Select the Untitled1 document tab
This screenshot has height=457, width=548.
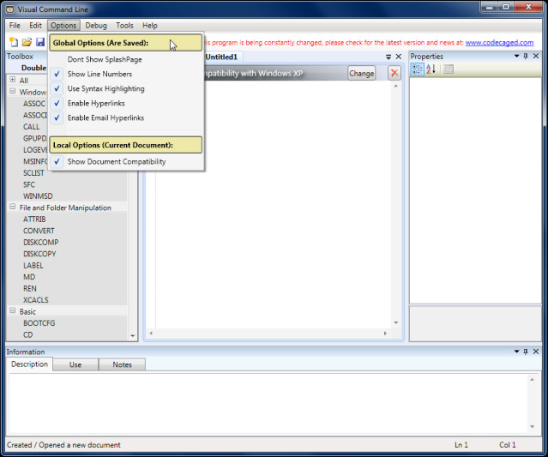click(221, 57)
